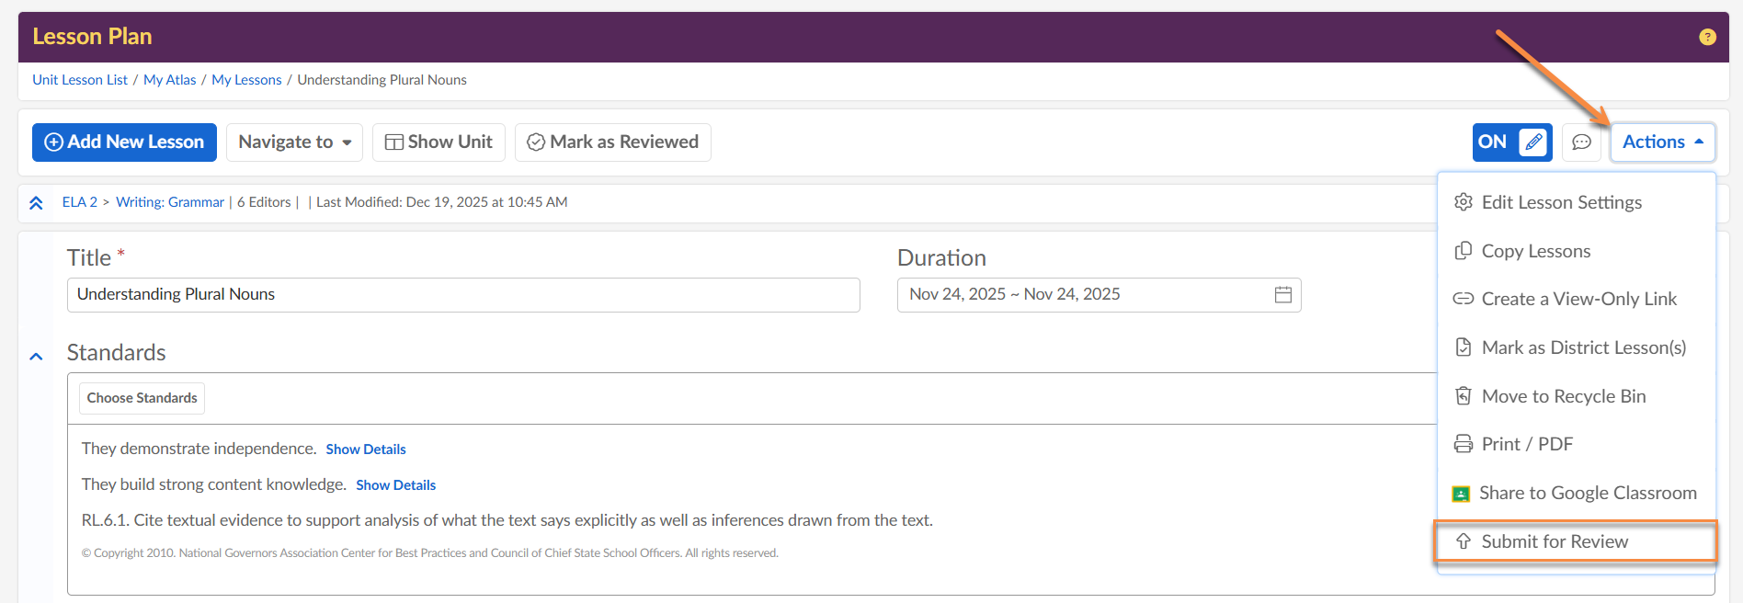Click the yellow help question mark icon

(1707, 37)
